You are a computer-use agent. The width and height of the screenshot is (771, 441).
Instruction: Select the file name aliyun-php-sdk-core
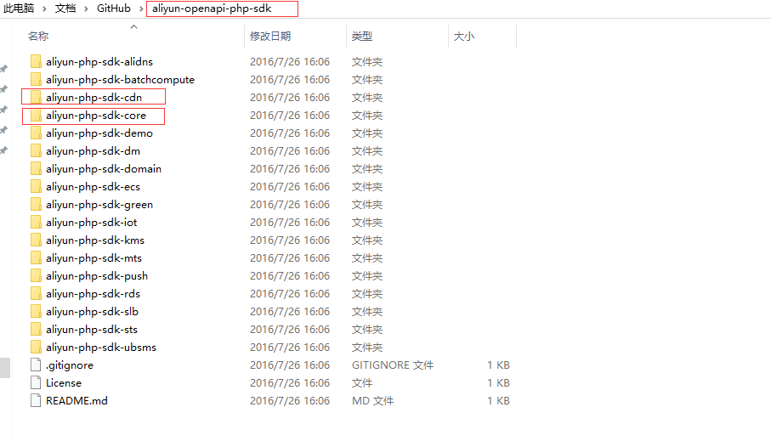pos(96,115)
